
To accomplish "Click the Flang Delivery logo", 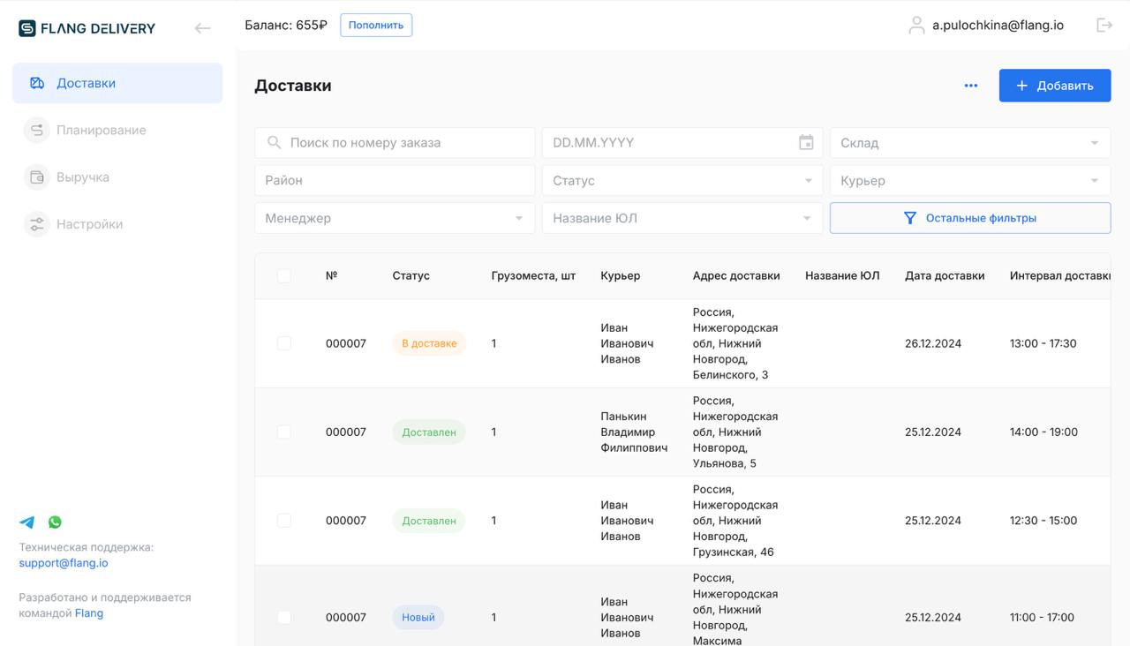I will 87,28.
